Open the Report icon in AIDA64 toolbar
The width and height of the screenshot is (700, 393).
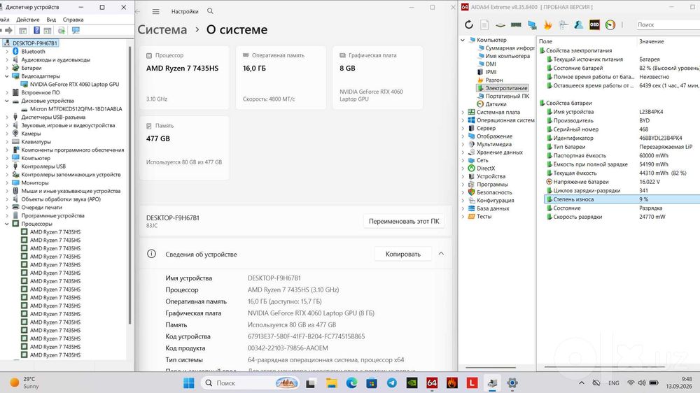484,25
